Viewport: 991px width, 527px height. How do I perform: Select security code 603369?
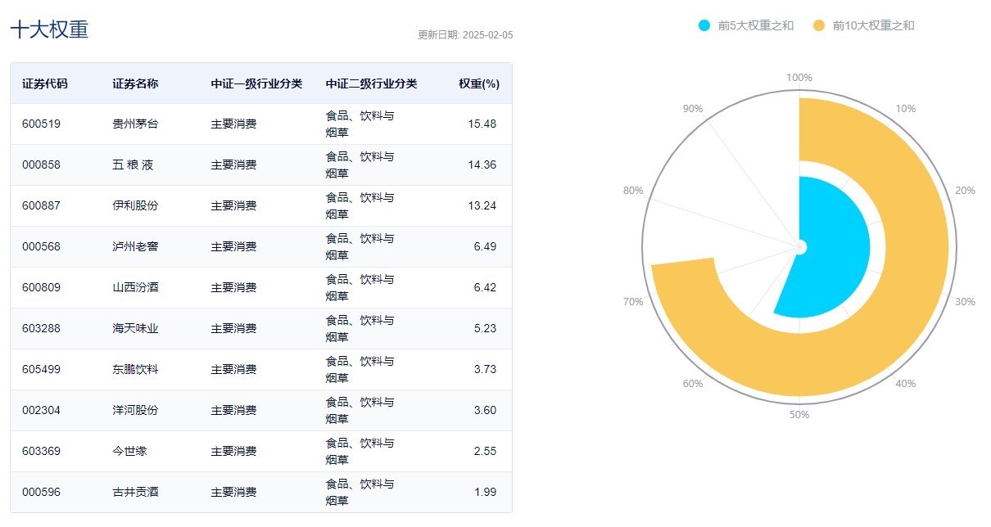coord(41,451)
